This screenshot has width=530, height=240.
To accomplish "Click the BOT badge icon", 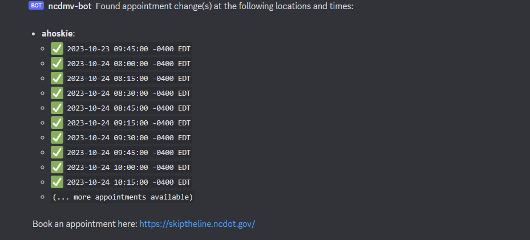I will [x=36, y=6].
